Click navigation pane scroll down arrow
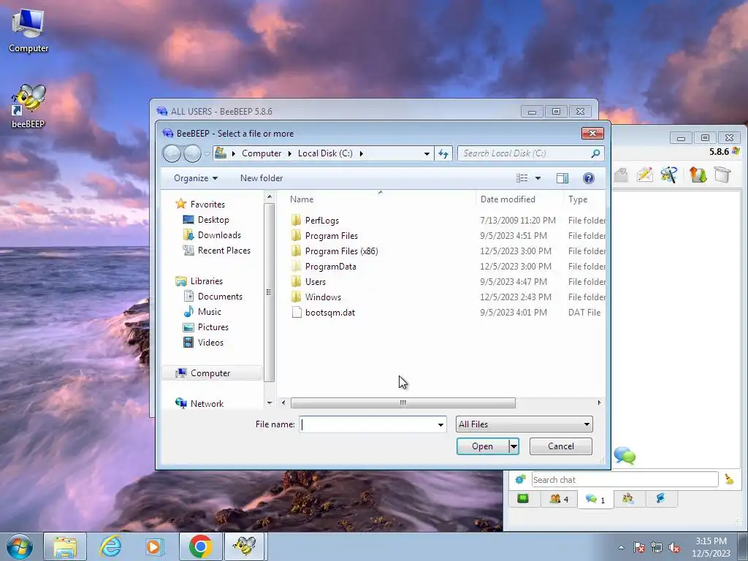Image resolution: width=748 pixels, height=561 pixels. pyautogui.click(x=270, y=403)
